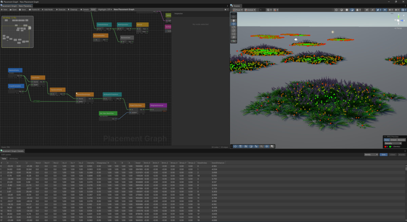Screen dimensions: 407x222
Task: Click the Cleanup button
Action: pyautogui.click(x=73, y=10)
